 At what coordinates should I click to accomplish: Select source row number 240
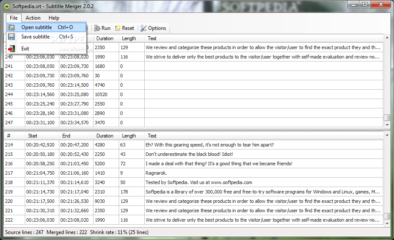tap(9, 57)
